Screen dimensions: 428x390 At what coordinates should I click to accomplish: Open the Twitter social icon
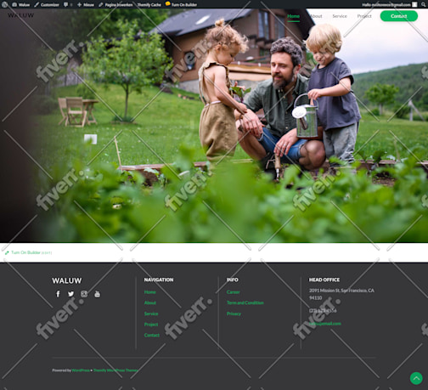(71, 294)
